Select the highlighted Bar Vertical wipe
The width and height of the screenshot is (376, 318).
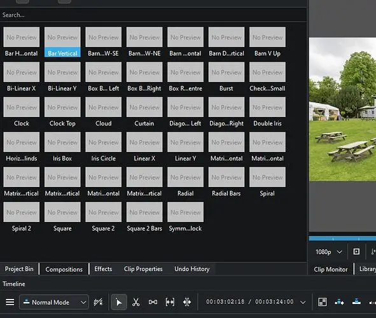tap(62, 42)
